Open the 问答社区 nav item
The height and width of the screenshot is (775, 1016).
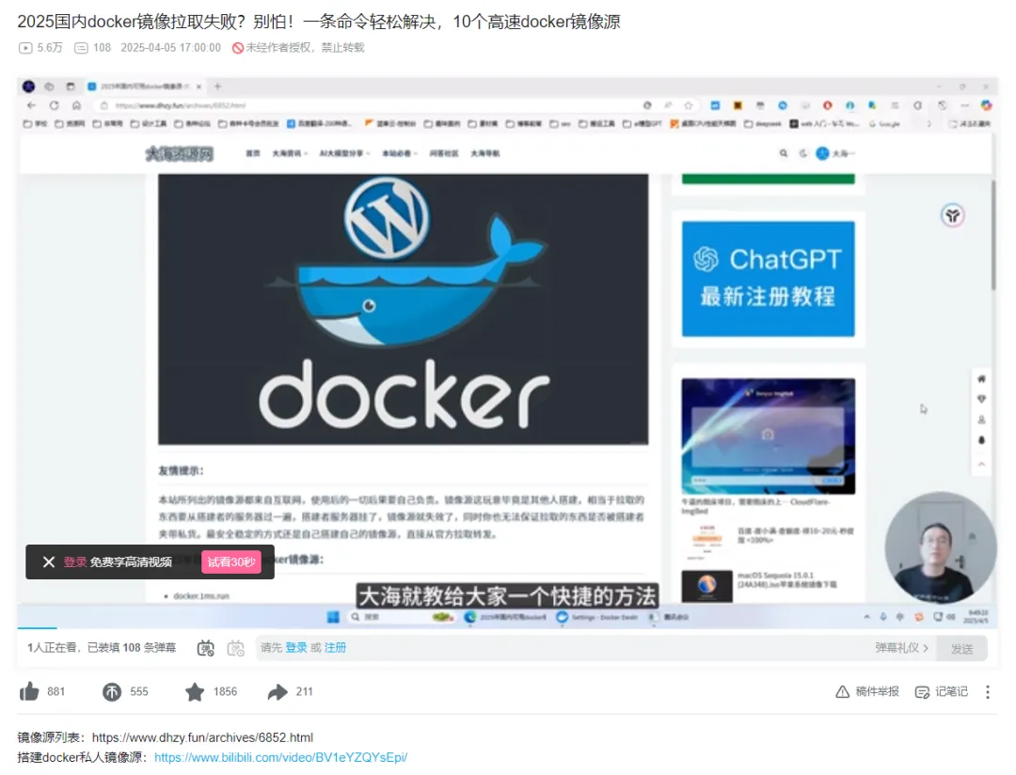click(x=444, y=153)
